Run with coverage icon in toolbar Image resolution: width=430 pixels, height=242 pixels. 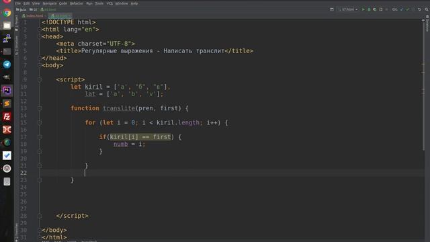pos(375,9)
